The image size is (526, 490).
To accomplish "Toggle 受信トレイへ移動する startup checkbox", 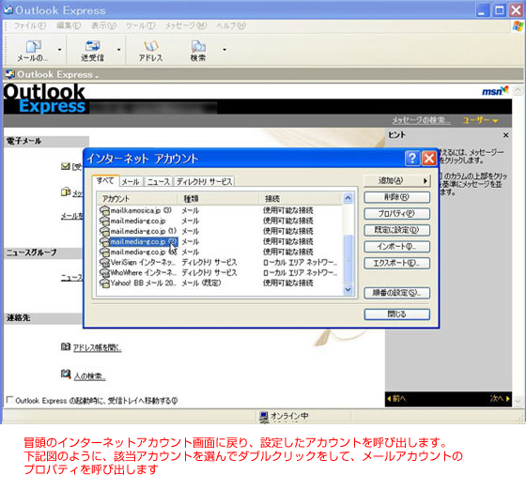I will pos(9,400).
